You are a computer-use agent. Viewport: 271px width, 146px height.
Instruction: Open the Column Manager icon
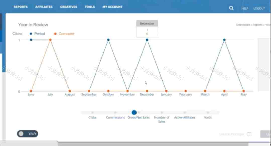(249, 134)
